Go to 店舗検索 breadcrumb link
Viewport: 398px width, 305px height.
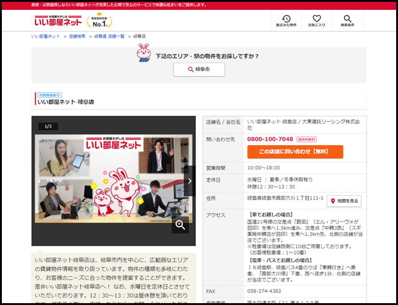(77, 37)
